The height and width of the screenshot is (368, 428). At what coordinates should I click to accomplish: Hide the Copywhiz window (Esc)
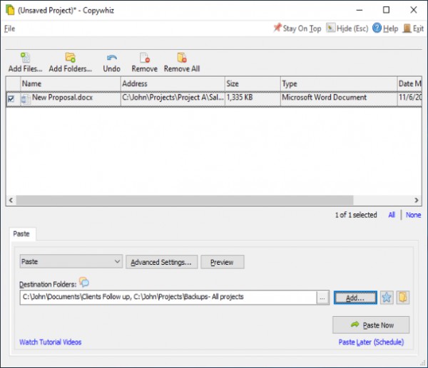tap(347, 28)
